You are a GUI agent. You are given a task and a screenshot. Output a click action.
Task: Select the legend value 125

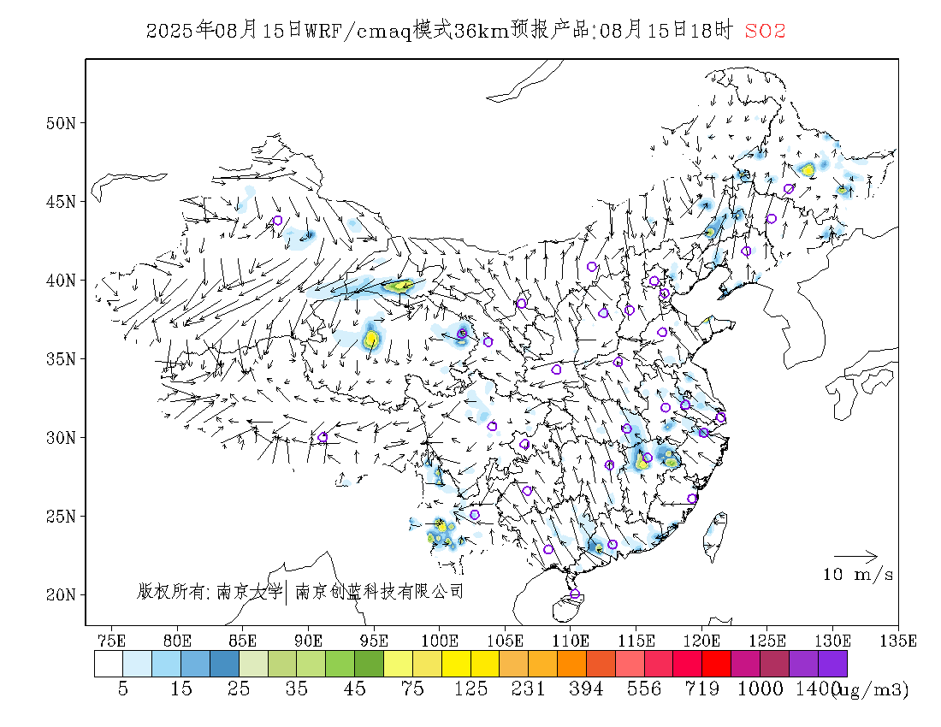470,689
